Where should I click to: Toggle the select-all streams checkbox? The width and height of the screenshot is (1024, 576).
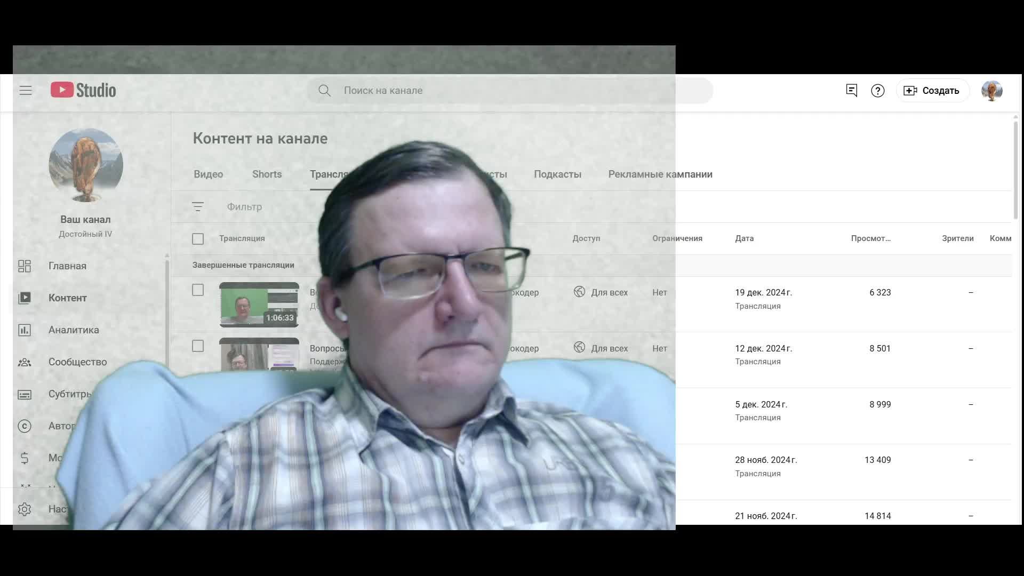[198, 239]
